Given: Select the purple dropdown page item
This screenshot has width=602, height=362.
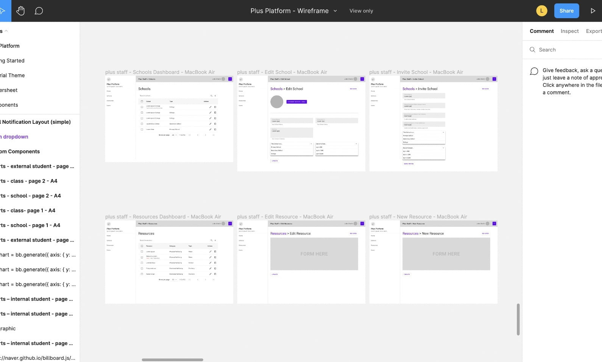Looking at the screenshot, I should (x=15, y=137).
